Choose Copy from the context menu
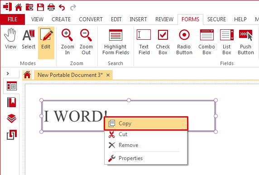This screenshot has height=175, width=259. point(146,123)
